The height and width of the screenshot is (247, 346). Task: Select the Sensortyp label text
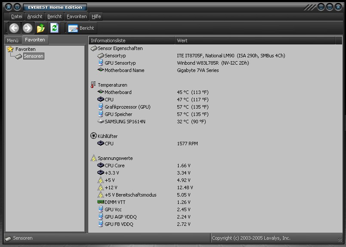[x=115, y=56]
